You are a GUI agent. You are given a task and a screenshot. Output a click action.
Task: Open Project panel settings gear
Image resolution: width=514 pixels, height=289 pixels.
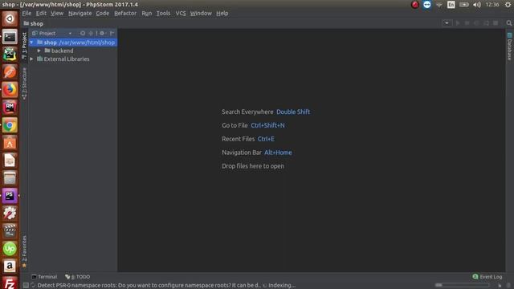(102, 33)
